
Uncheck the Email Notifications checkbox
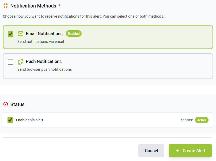[x=10, y=34]
